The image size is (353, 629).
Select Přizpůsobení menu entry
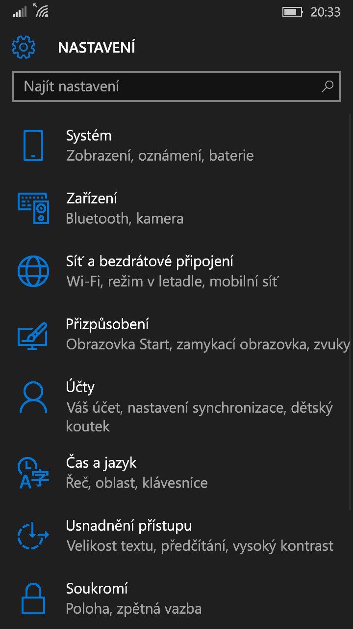coord(176,334)
